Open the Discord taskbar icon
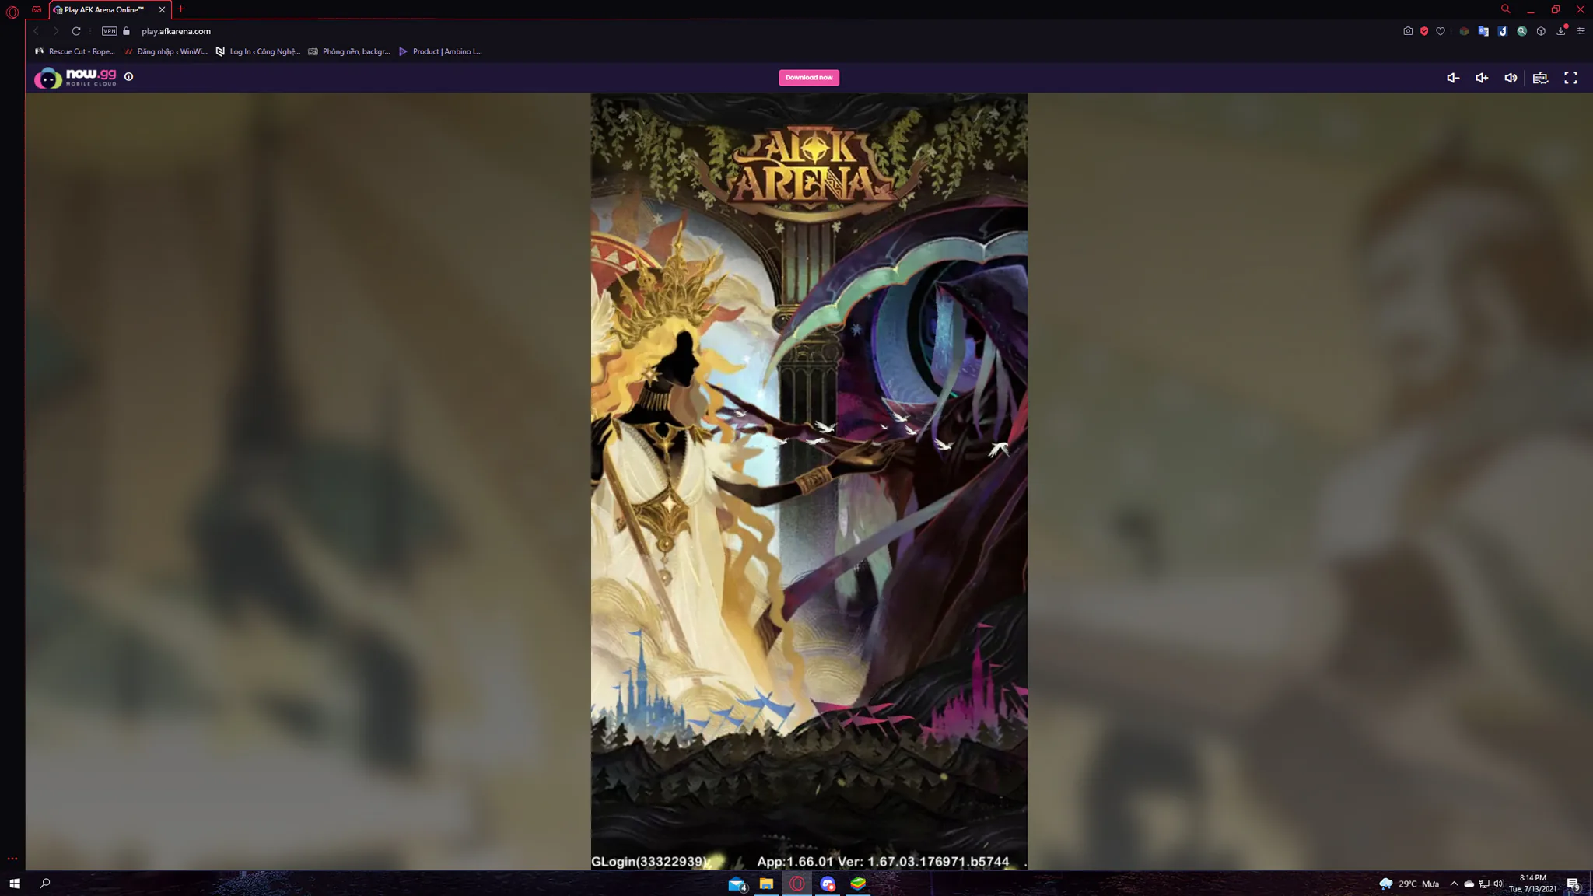The image size is (1593, 896). 828,884
